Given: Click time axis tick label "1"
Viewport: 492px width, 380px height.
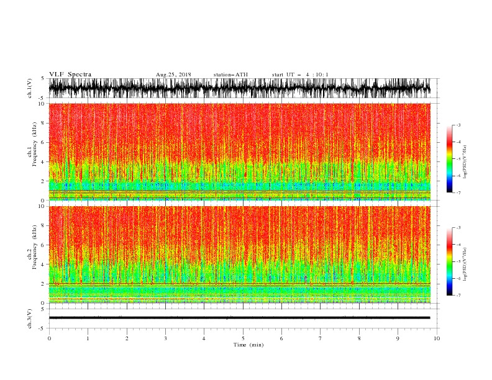Looking at the screenshot, I should click(88, 338).
